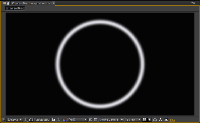Open the Active Camera 3D view dropdown
This screenshot has width=200, height=123.
point(111,120)
